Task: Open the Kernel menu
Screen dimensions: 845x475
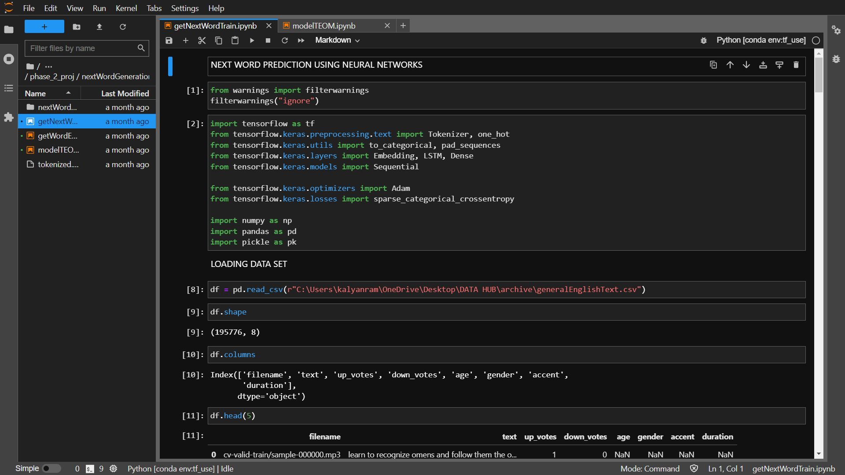Action: coord(126,8)
